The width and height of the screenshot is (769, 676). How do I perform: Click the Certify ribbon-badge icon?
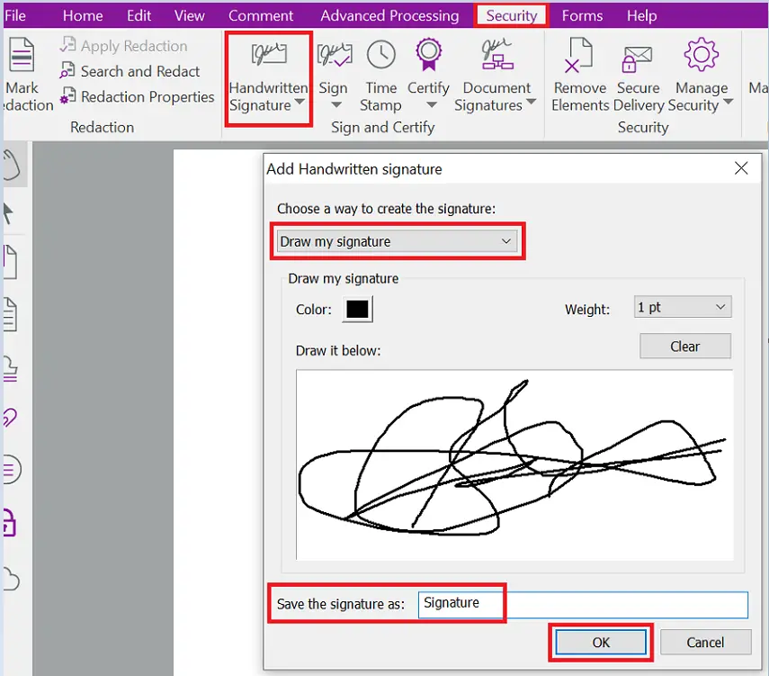tap(429, 54)
